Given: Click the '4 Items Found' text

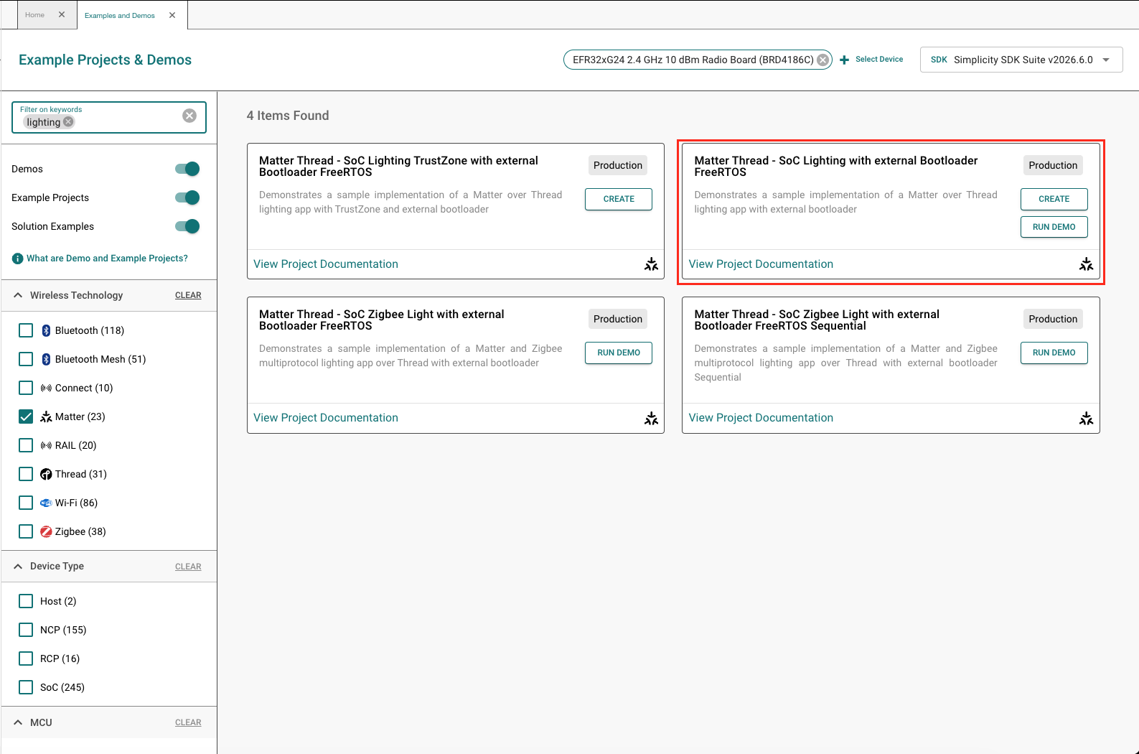Looking at the screenshot, I should (288, 116).
